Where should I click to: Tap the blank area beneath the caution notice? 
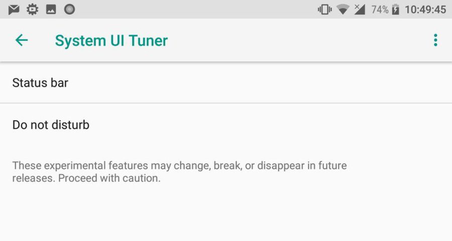coord(226,216)
